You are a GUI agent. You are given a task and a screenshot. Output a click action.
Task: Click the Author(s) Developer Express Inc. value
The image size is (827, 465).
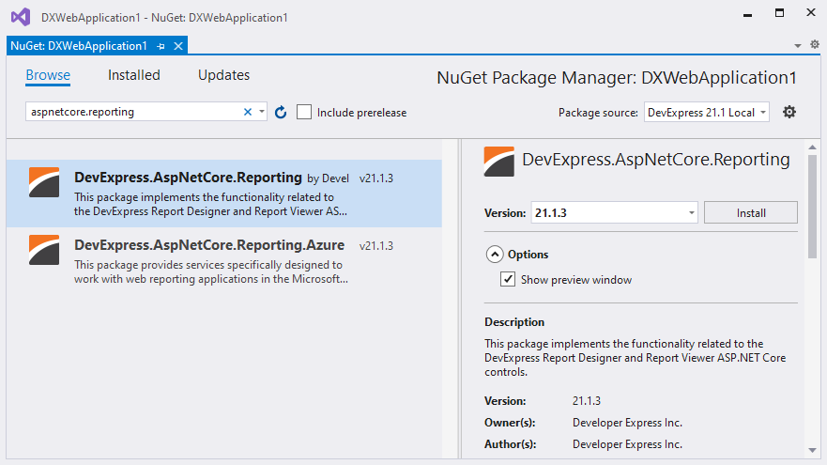[627, 444]
